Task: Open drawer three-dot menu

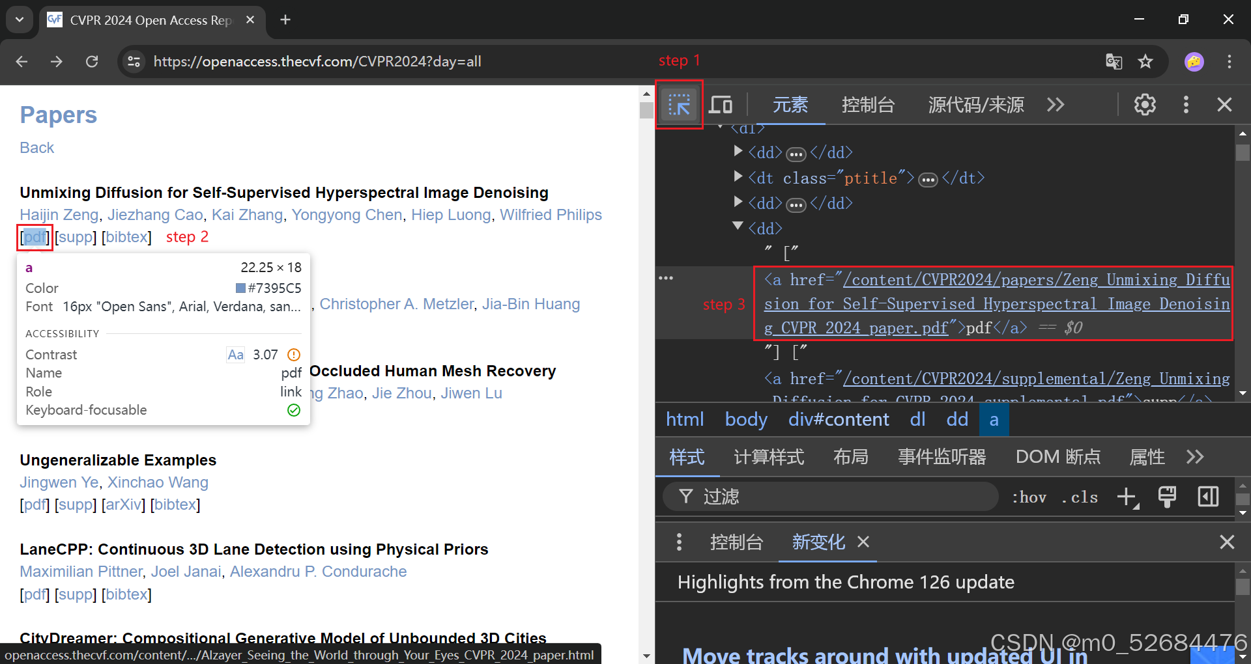Action: (679, 542)
